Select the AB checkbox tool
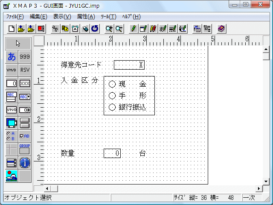This screenshot has width=273, height=205. 25,136
